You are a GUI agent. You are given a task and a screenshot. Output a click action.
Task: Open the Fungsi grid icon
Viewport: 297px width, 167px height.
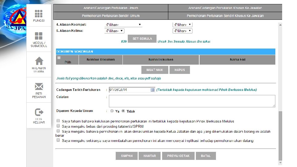(x=39, y=14)
